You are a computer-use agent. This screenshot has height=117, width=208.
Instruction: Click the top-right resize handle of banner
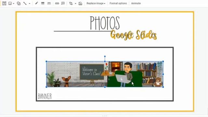click(x=163, y=61)
